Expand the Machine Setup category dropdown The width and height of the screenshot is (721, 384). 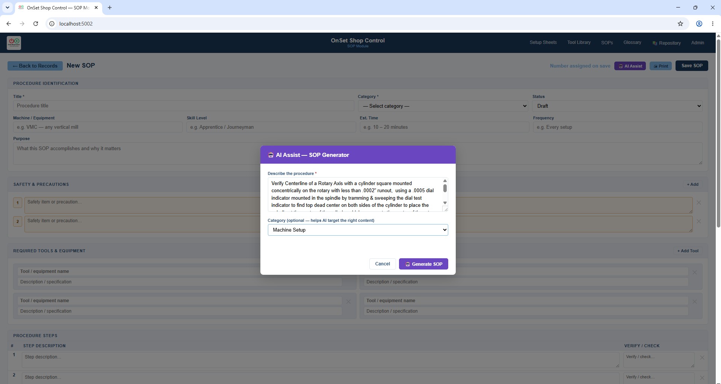coord(358,230)
